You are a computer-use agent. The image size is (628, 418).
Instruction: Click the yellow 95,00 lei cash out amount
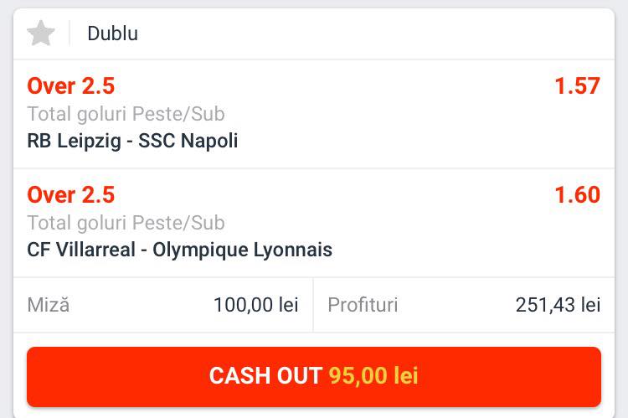(373, 376)
